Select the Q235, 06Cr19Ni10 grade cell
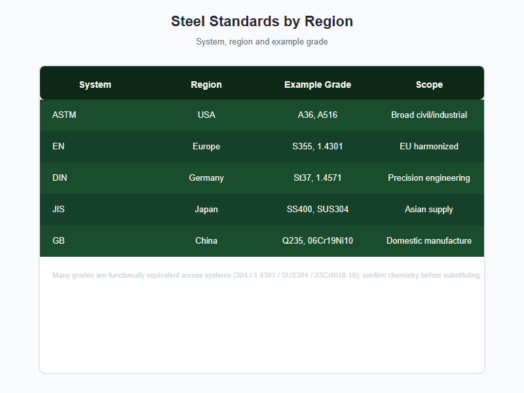 click(318, 240)
